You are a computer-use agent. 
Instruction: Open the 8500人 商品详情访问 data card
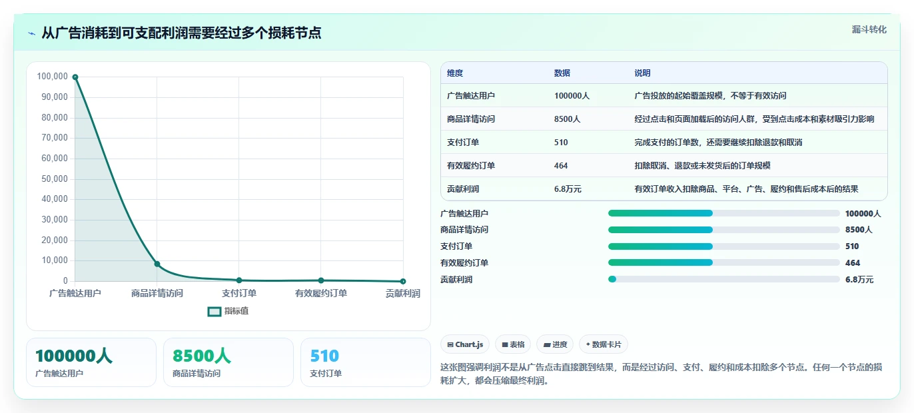(x=228, y=362)
